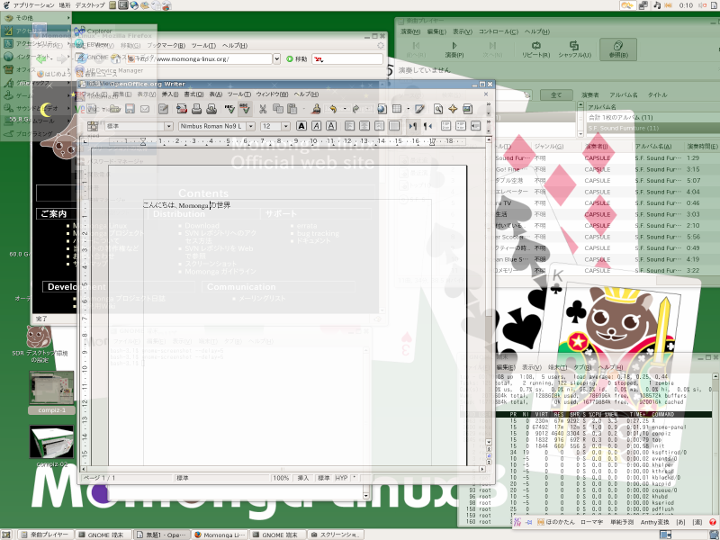Screen dimensions: 720x540
Task: Export document as PDF in Writer
Action: click(182, 109)
